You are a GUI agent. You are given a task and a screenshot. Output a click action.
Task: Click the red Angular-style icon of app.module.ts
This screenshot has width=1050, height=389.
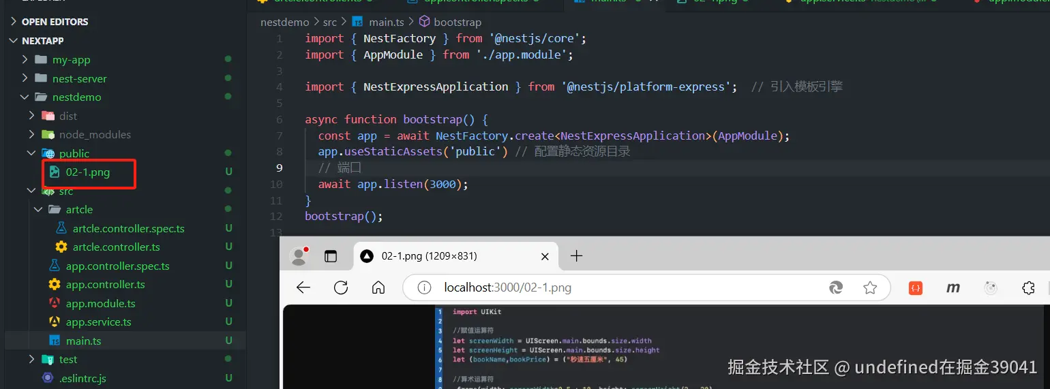tap(55, 303)
